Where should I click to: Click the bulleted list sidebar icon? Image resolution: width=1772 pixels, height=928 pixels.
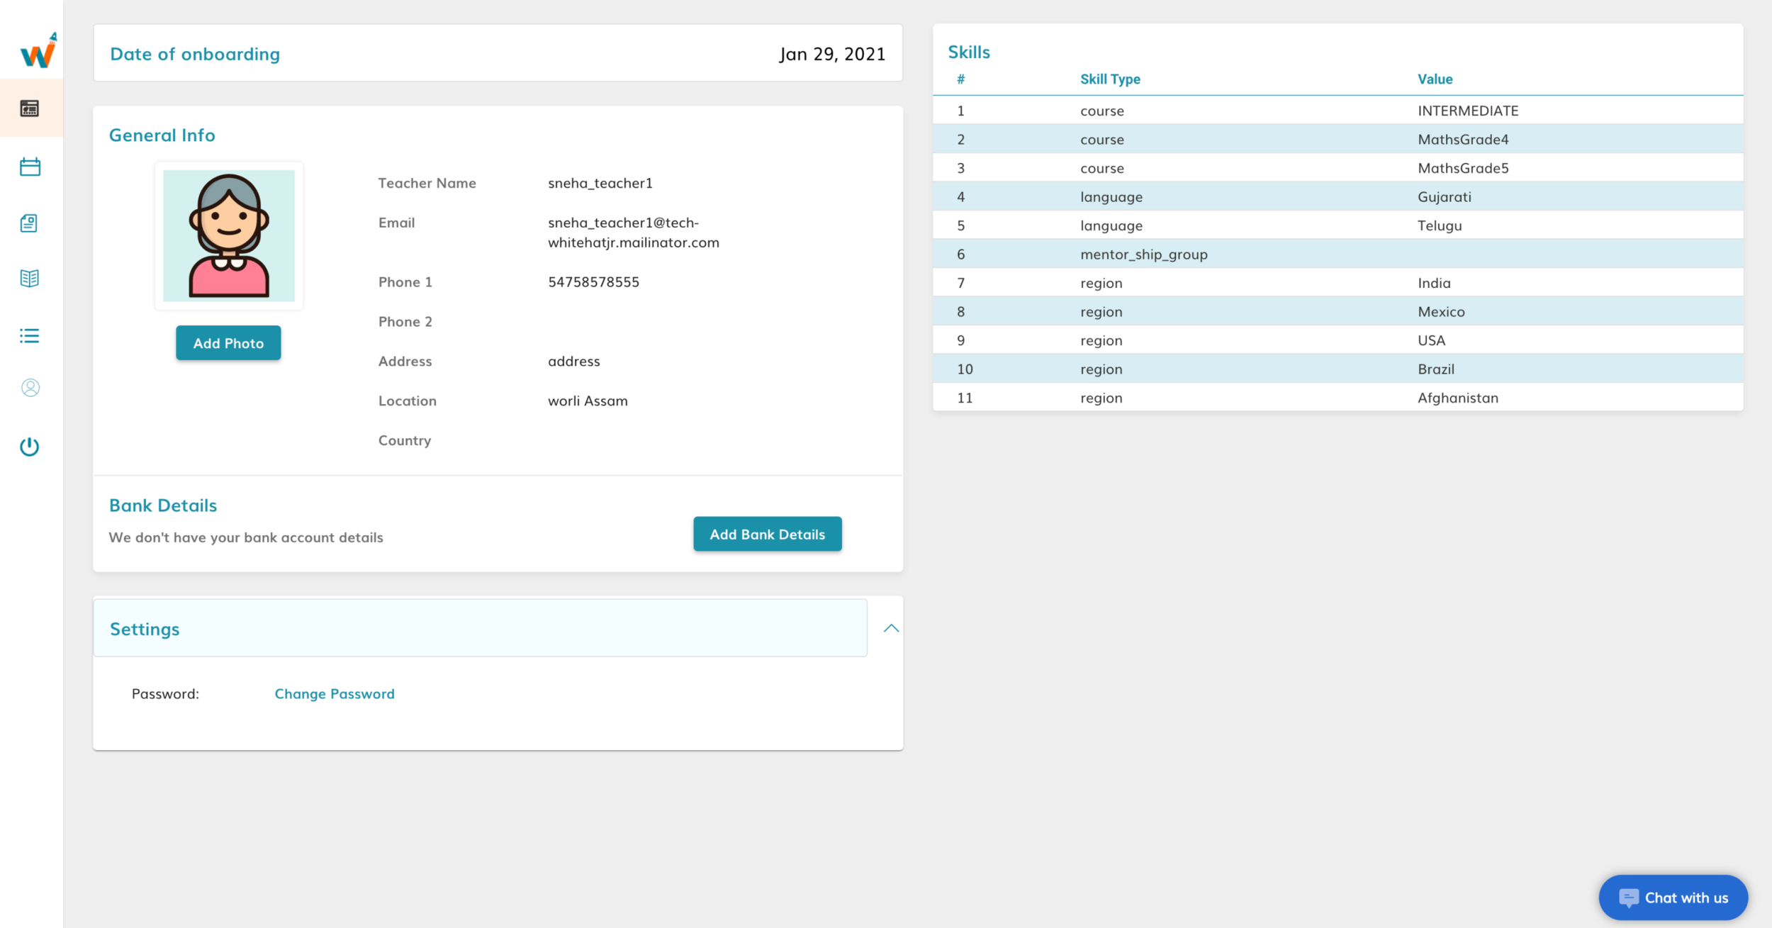(30, 335)
